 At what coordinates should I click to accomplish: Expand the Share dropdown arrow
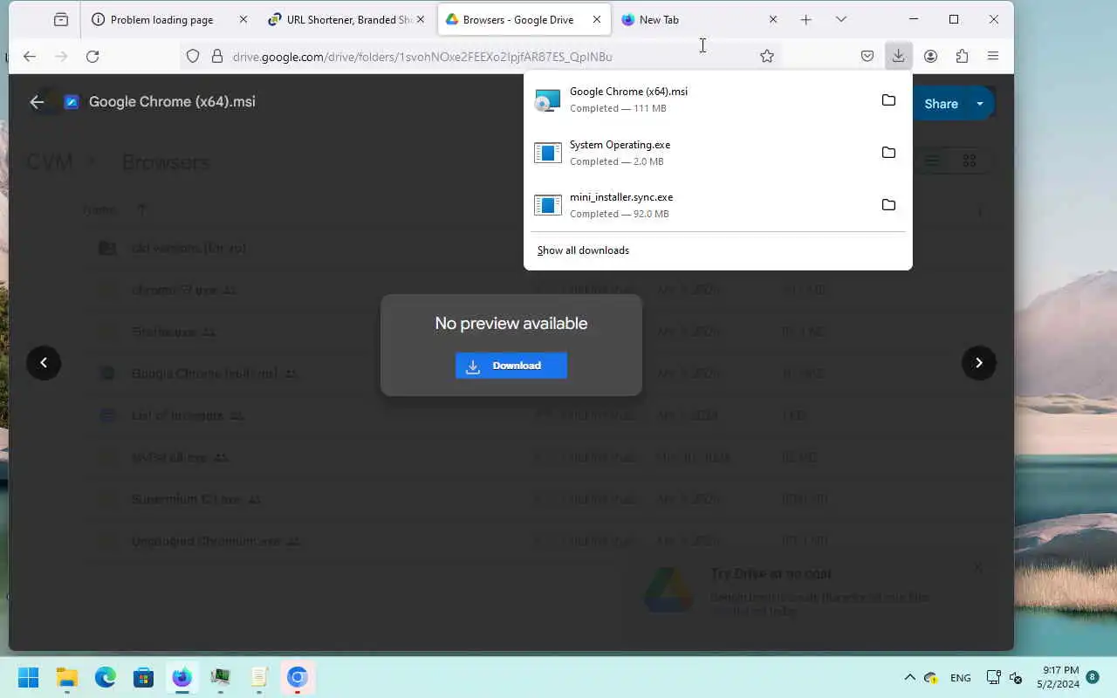(980, 104)
